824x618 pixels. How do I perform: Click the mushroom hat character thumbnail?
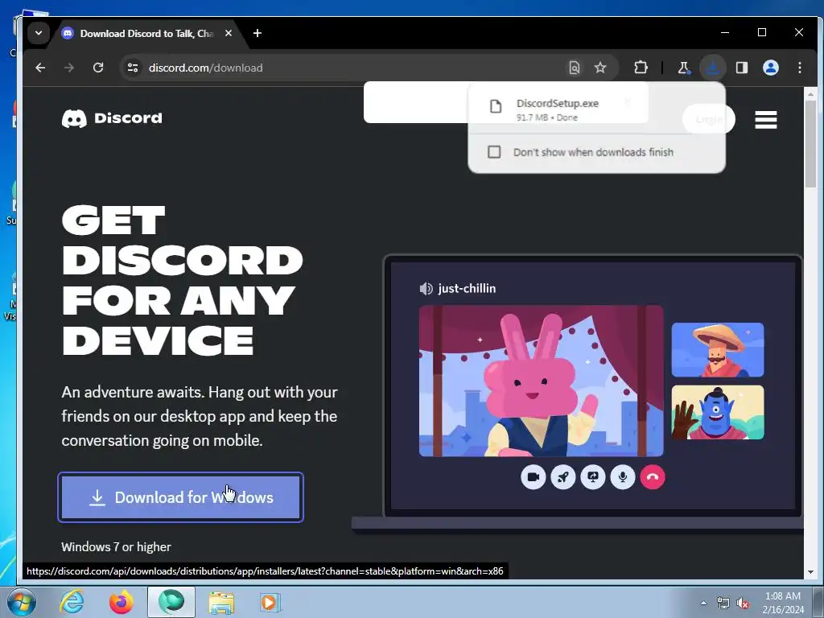(718, 350)
